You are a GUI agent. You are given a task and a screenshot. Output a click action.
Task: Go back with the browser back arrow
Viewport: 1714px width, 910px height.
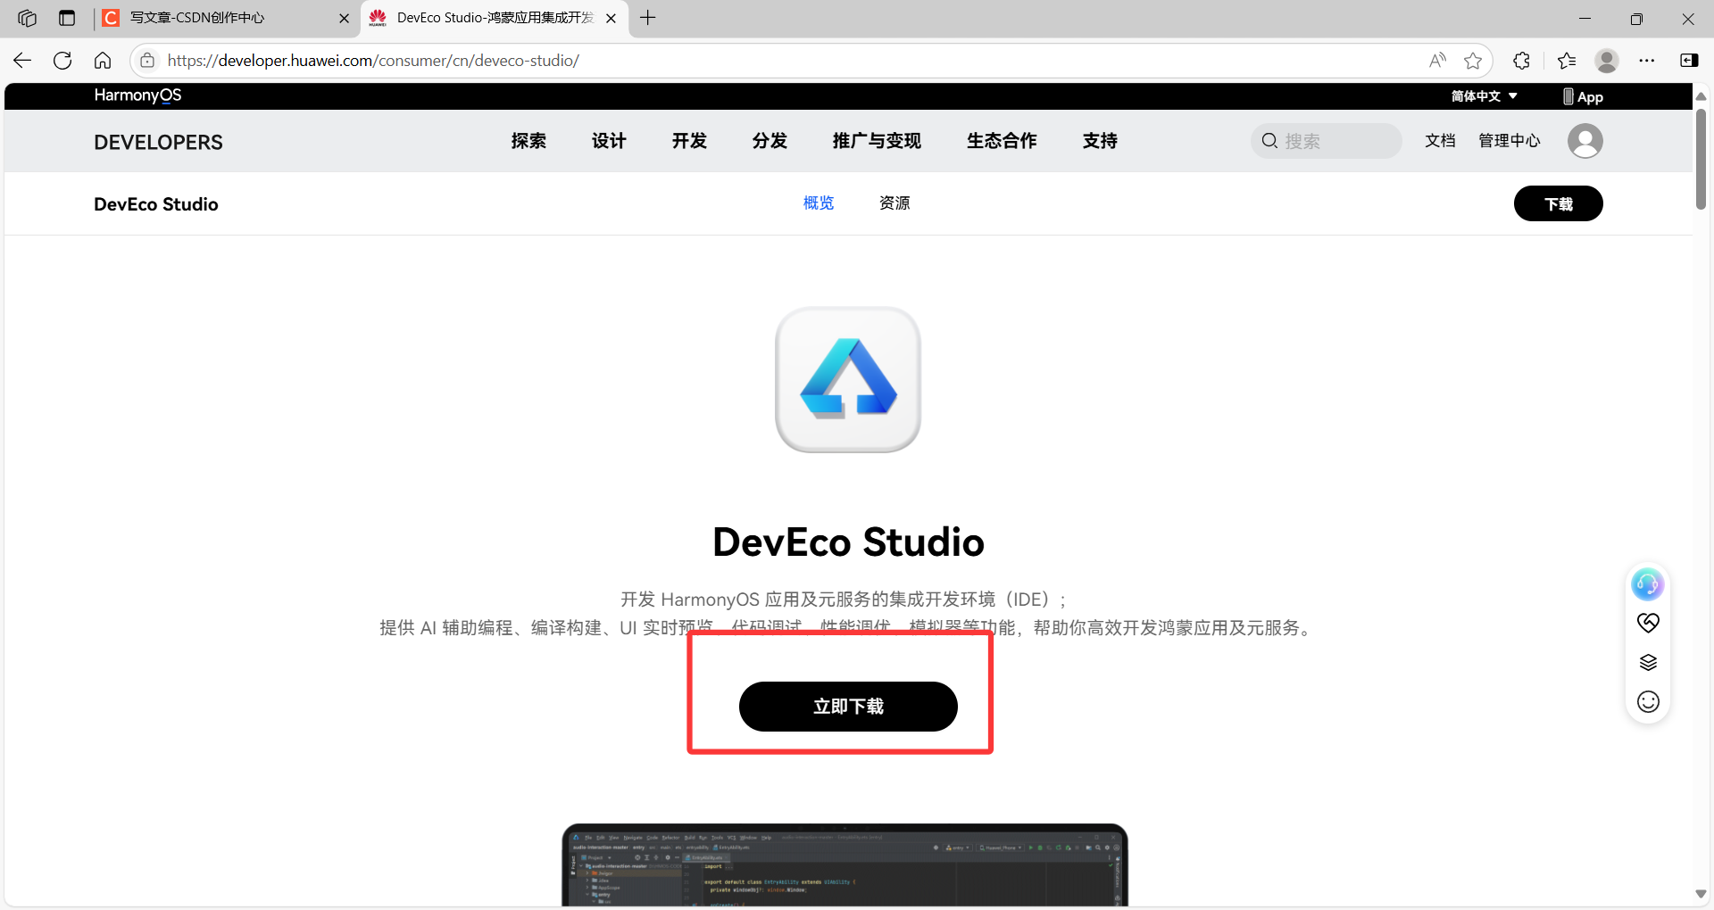22,61
